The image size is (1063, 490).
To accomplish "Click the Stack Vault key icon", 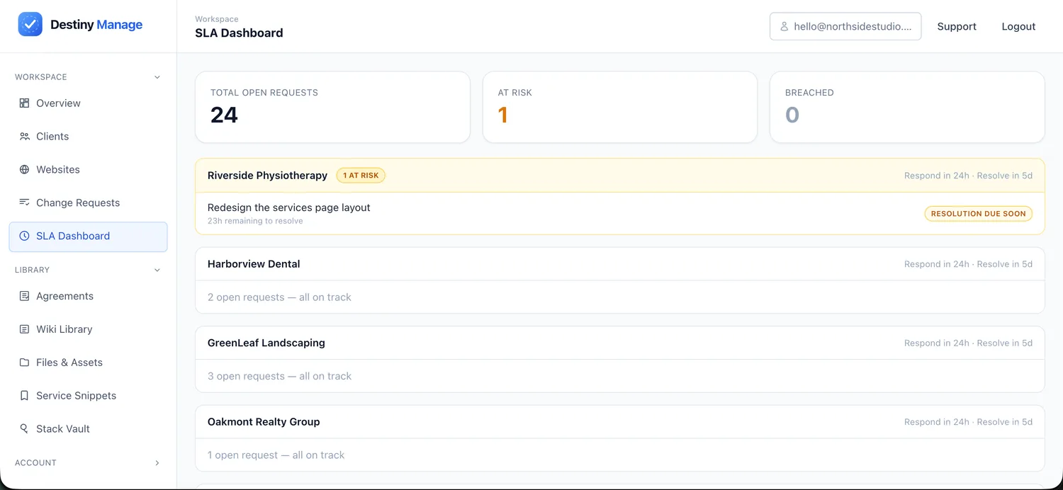I will [x=25, y=429].
